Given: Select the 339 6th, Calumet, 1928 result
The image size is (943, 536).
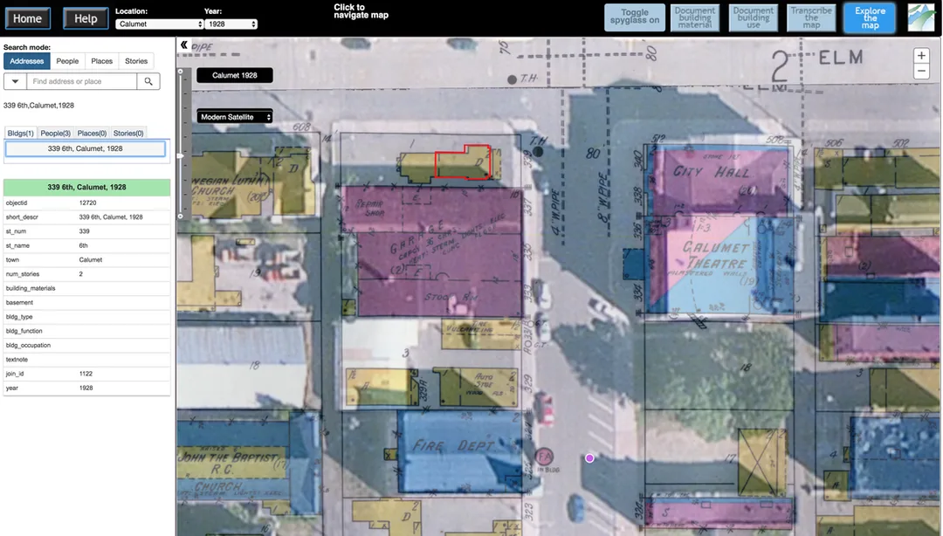Looking at the screenshot, I should [85, 148].
